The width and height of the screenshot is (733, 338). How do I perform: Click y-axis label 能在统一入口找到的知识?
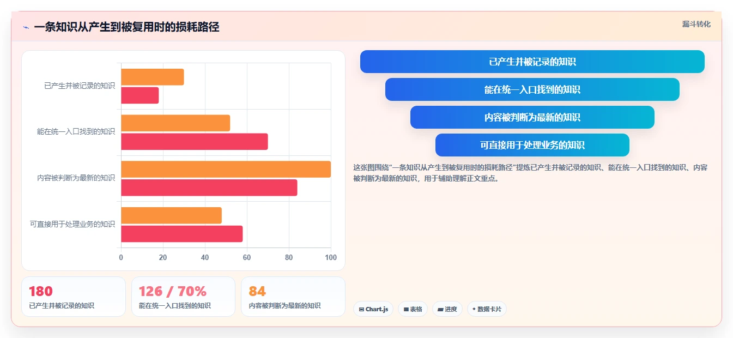click(x=76, y=132)
